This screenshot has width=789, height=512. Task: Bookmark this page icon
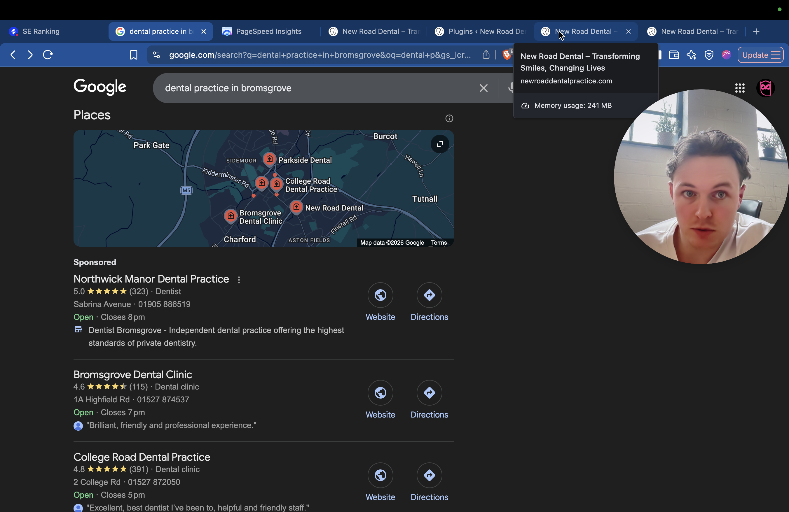(x=133, y=55)
